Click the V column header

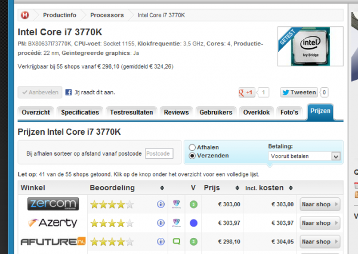click(x=193, y=188)
